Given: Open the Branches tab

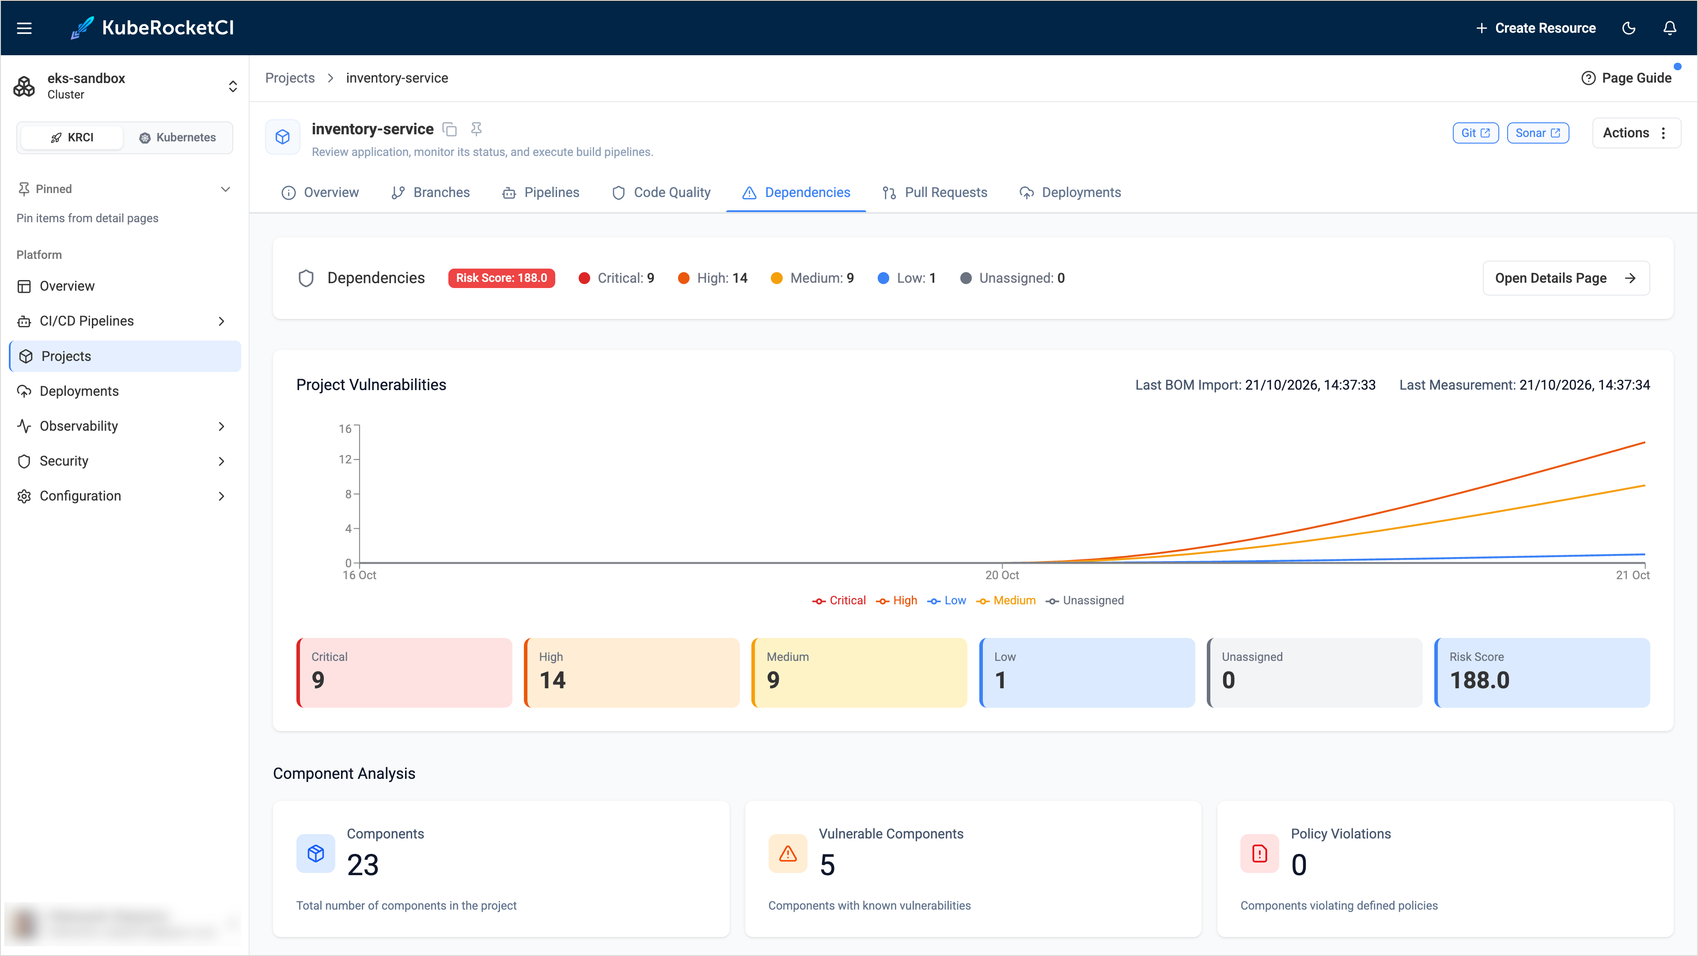Looking at the screenshot, I should click(430, 193).
